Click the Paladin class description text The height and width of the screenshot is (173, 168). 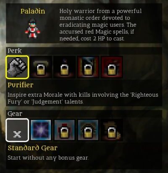[x=100, y=25]
